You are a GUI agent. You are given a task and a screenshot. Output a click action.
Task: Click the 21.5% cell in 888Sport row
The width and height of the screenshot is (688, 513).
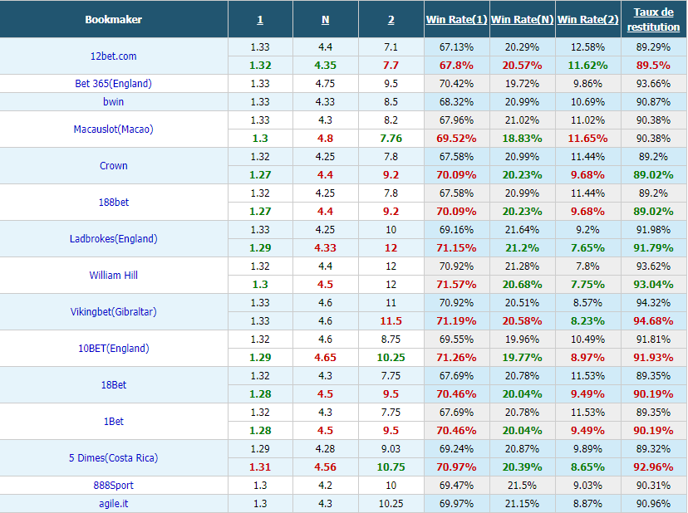[522, 486]
